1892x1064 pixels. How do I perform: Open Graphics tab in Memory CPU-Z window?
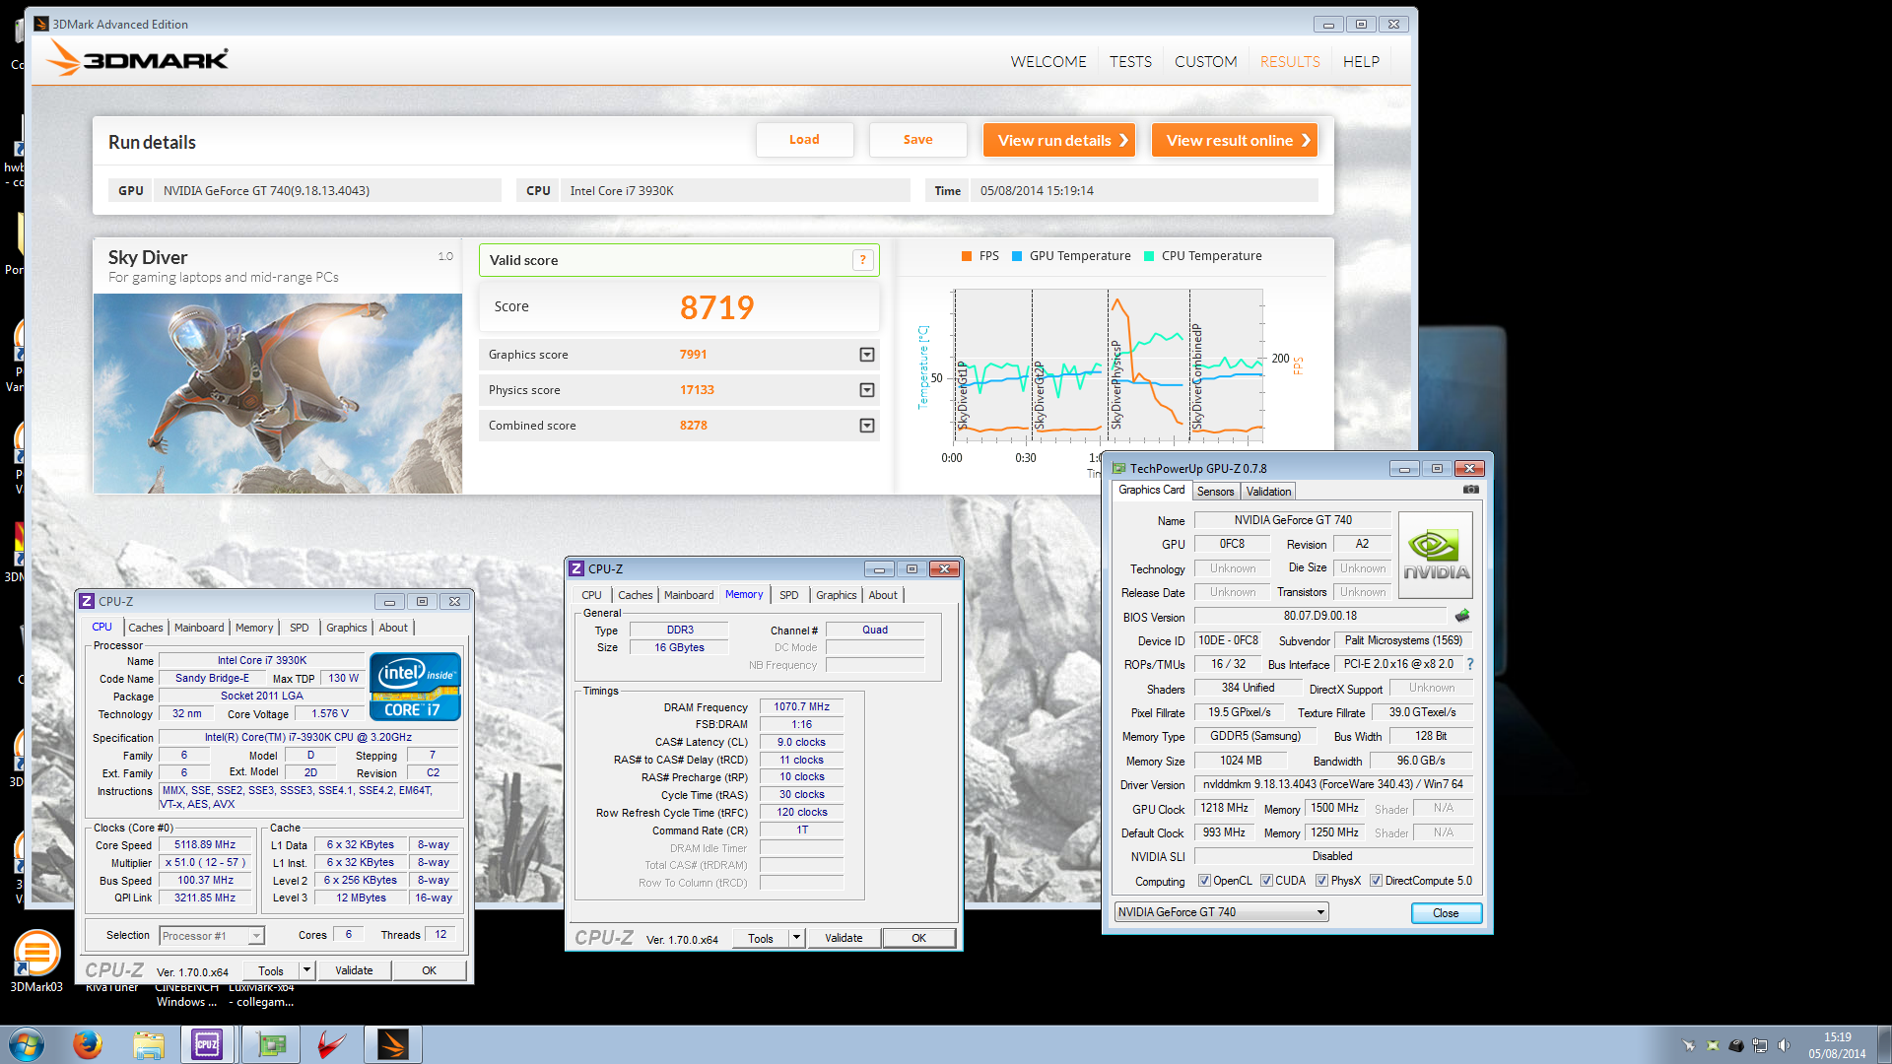[836, 595]
